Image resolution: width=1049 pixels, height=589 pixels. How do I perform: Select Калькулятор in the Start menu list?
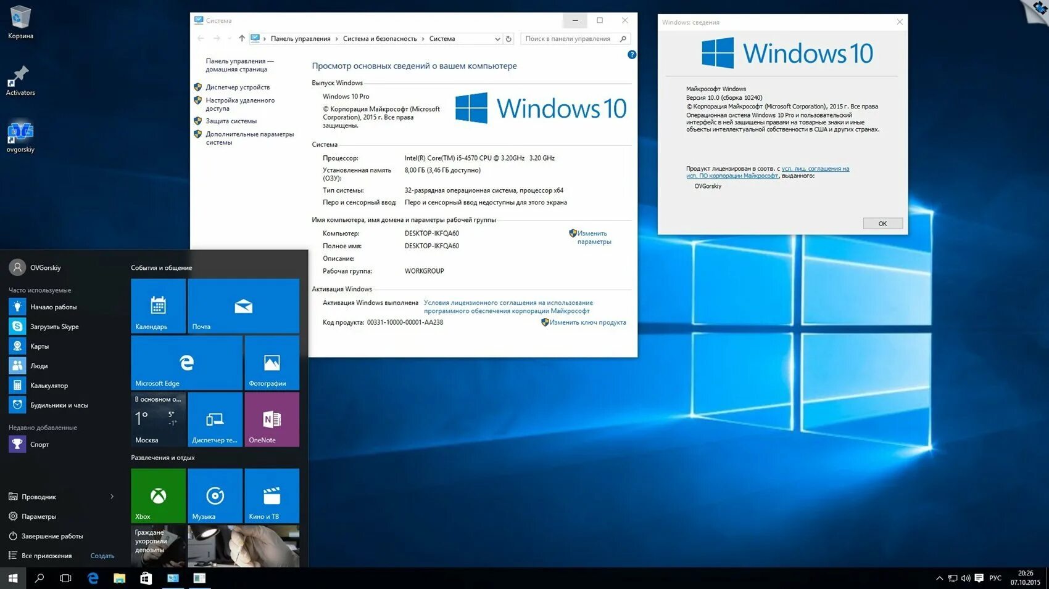click(49, 385)
